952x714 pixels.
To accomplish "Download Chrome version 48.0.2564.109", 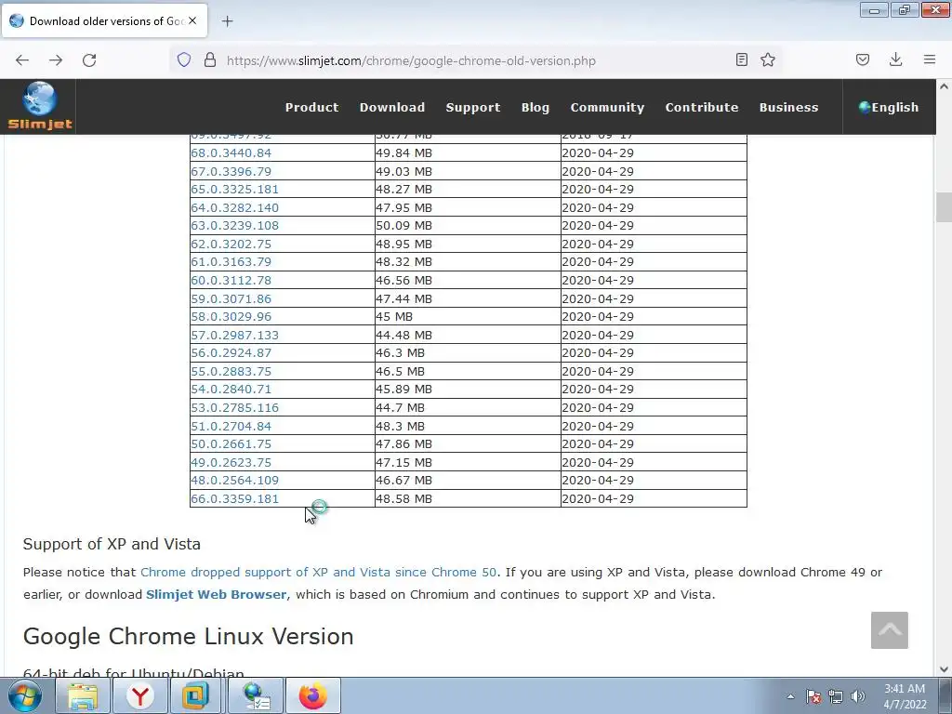I will [x=234, y=481].
